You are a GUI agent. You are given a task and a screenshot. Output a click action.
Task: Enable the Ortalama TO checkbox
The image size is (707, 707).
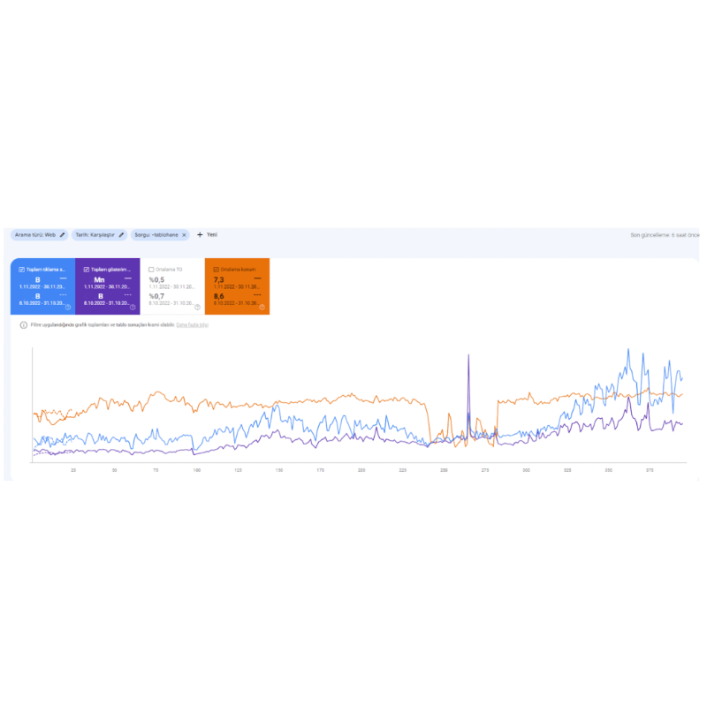[151, 270]
